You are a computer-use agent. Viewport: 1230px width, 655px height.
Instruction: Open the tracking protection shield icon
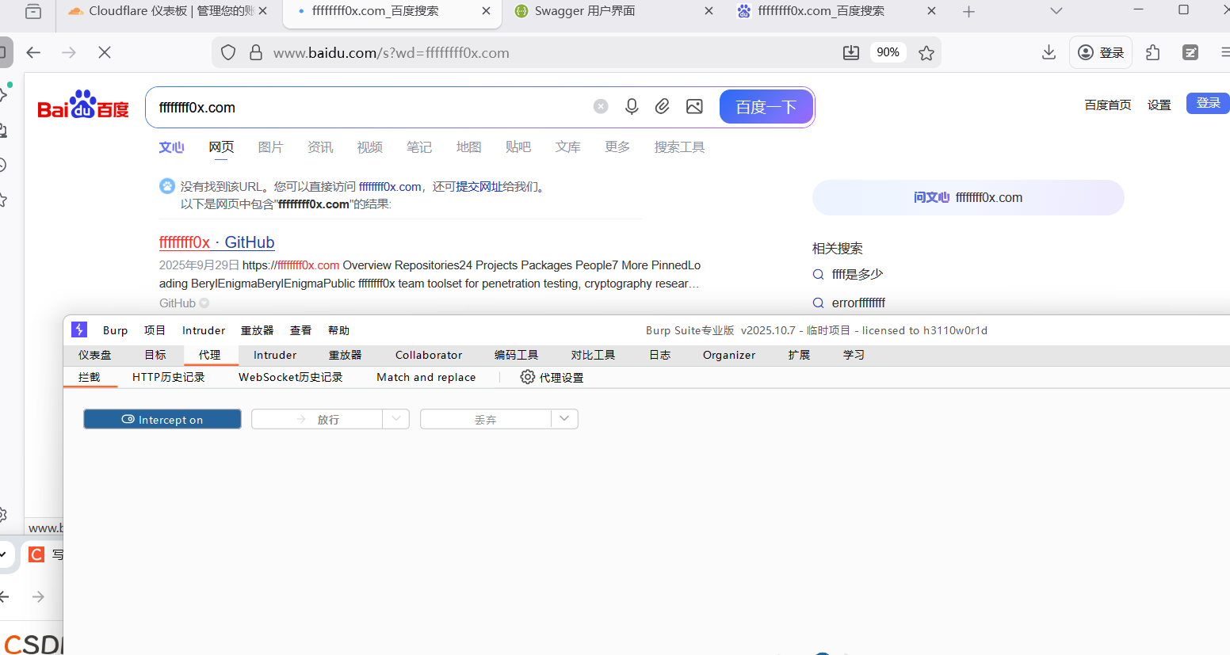point(228,52)
